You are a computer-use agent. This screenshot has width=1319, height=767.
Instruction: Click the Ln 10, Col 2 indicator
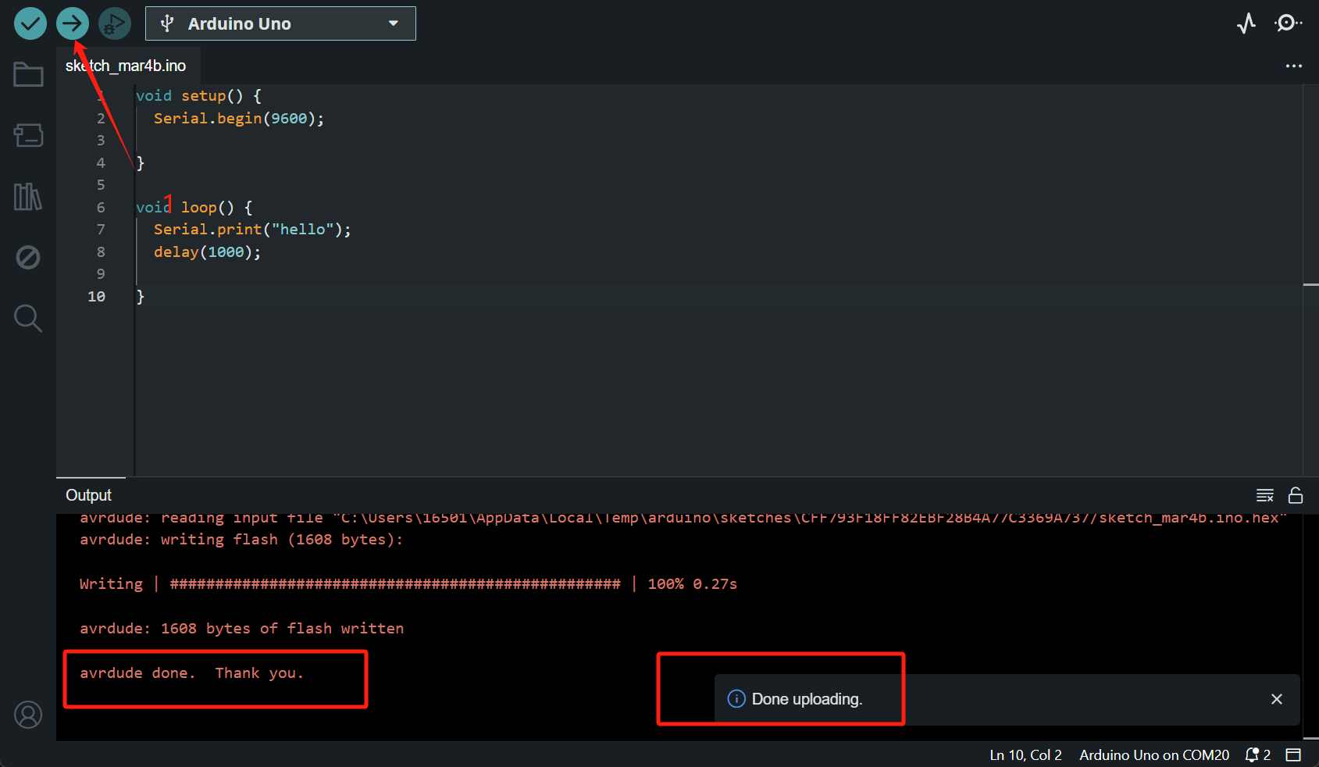click(x=1025, y=755)
